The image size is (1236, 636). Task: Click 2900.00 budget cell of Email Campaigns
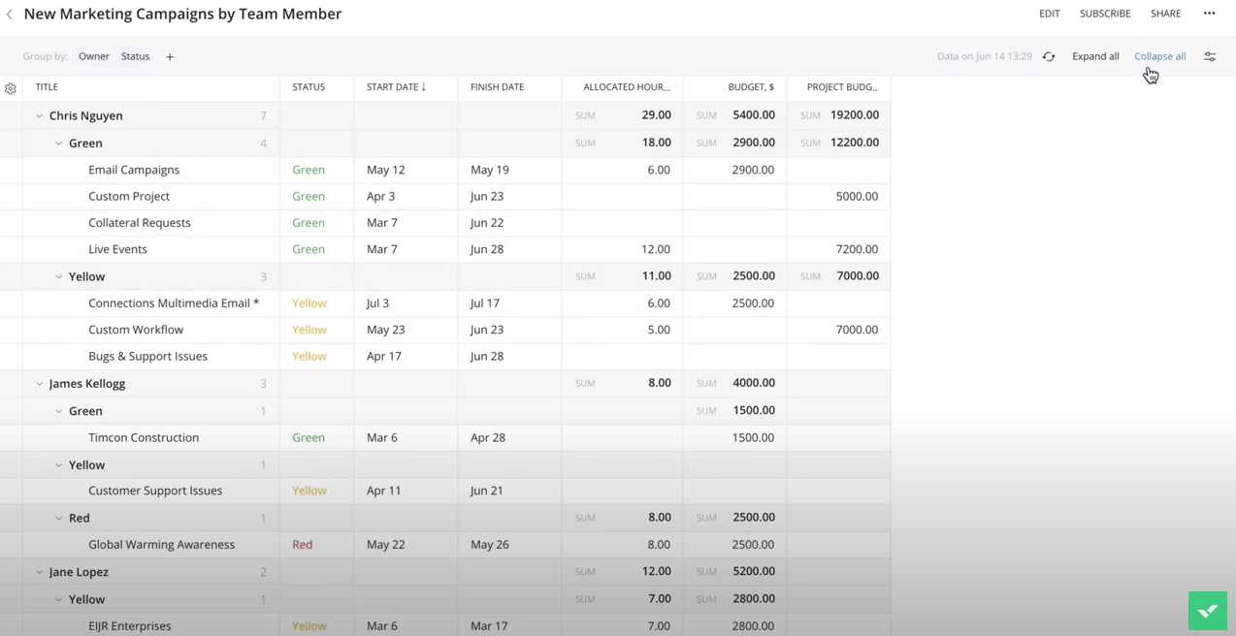[753, 170]
